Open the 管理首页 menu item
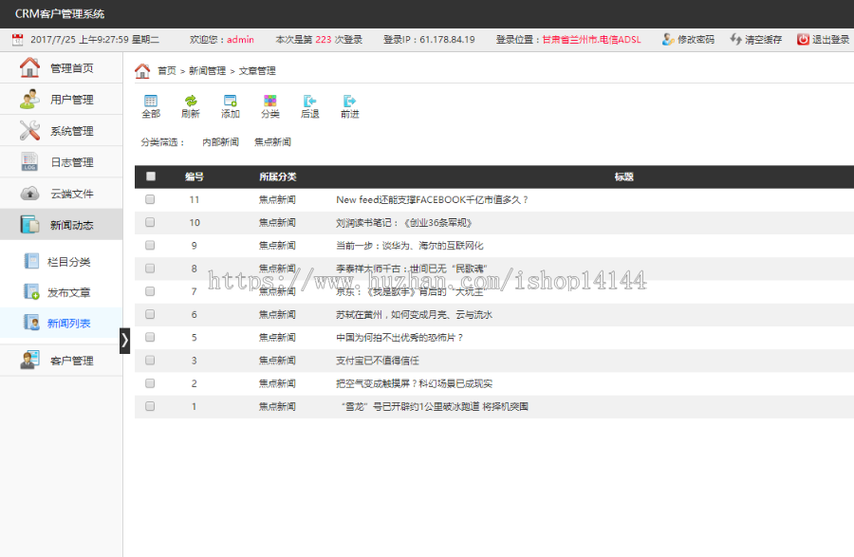 point(61,68)
